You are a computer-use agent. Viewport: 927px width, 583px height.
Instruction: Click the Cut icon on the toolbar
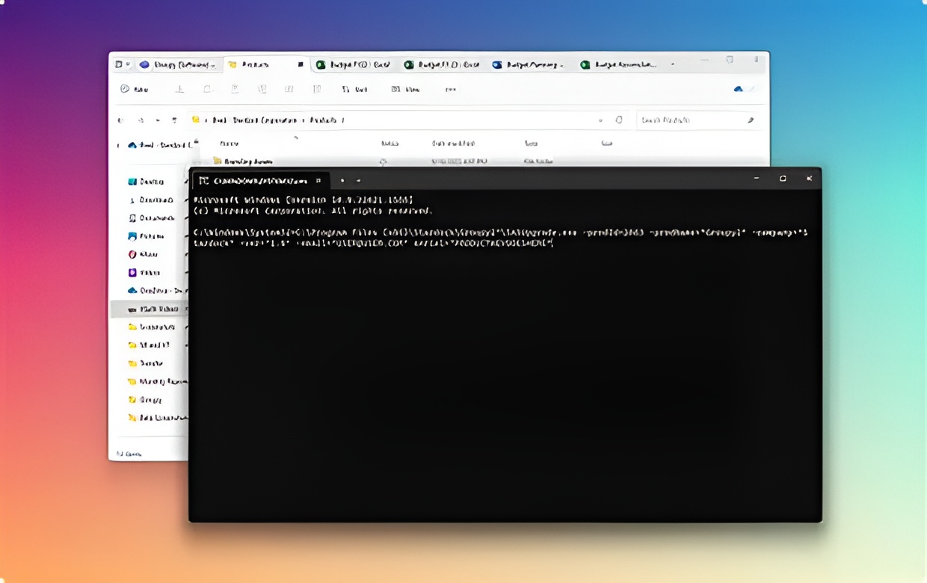pos(179,89)
